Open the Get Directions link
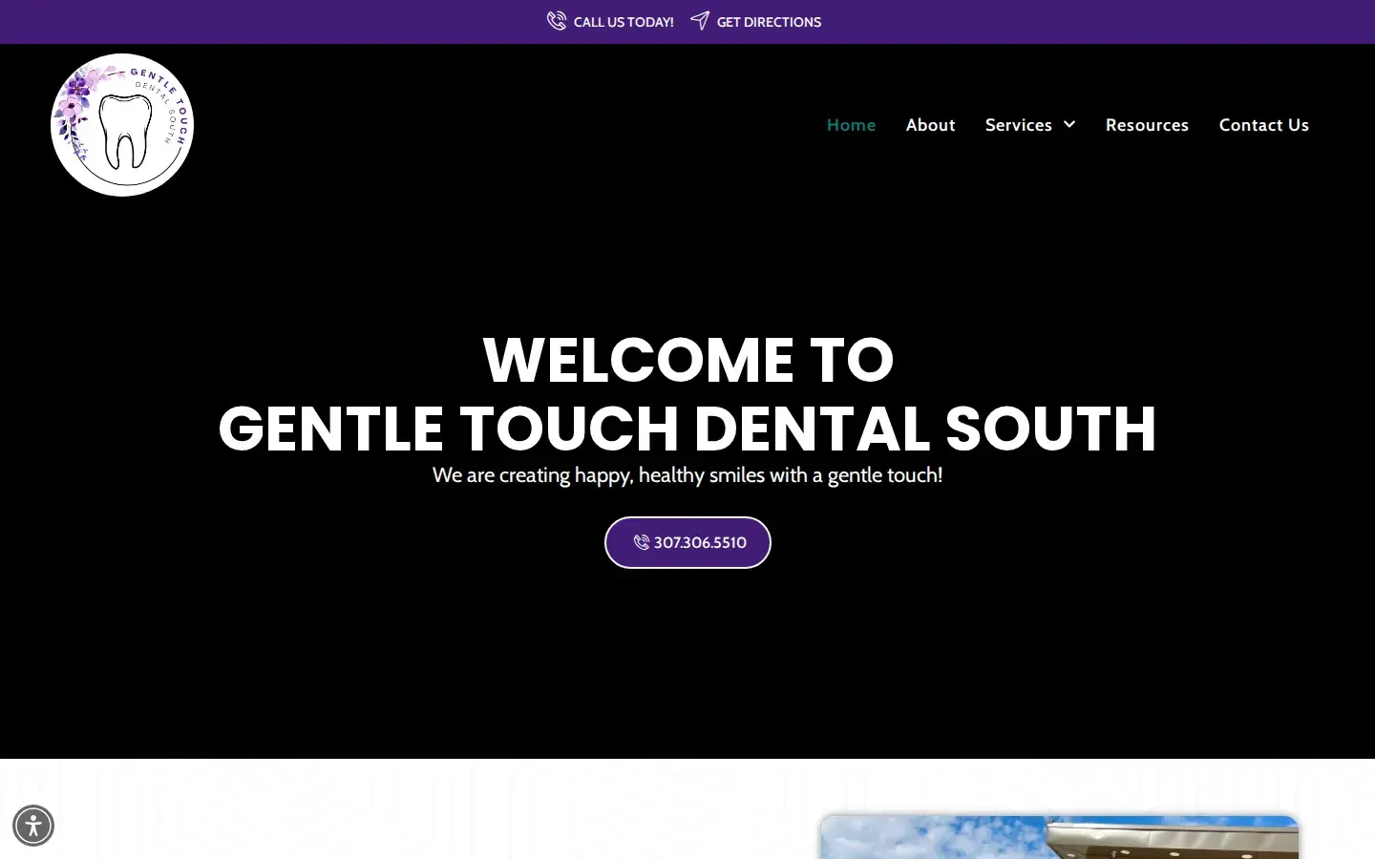This screenshot has width=1375, height=859. [x=769, y=22]
